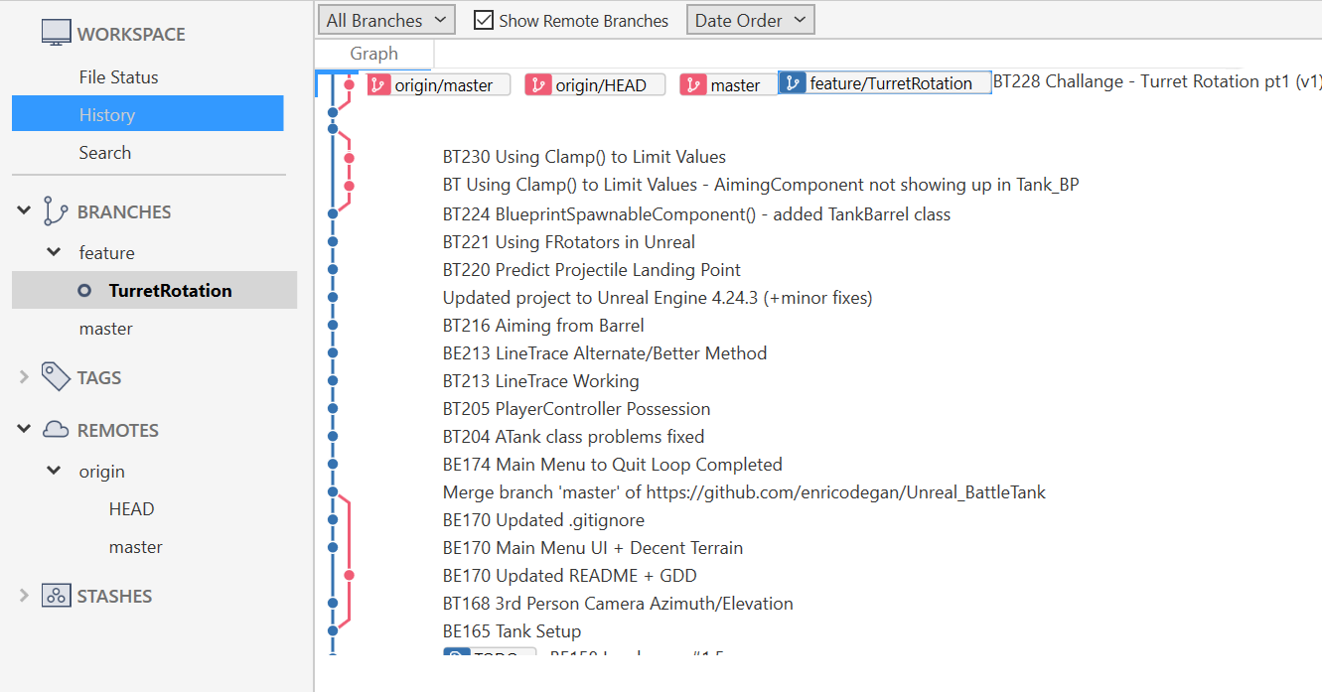Select origin master remote branch

(x=136, y=547)
